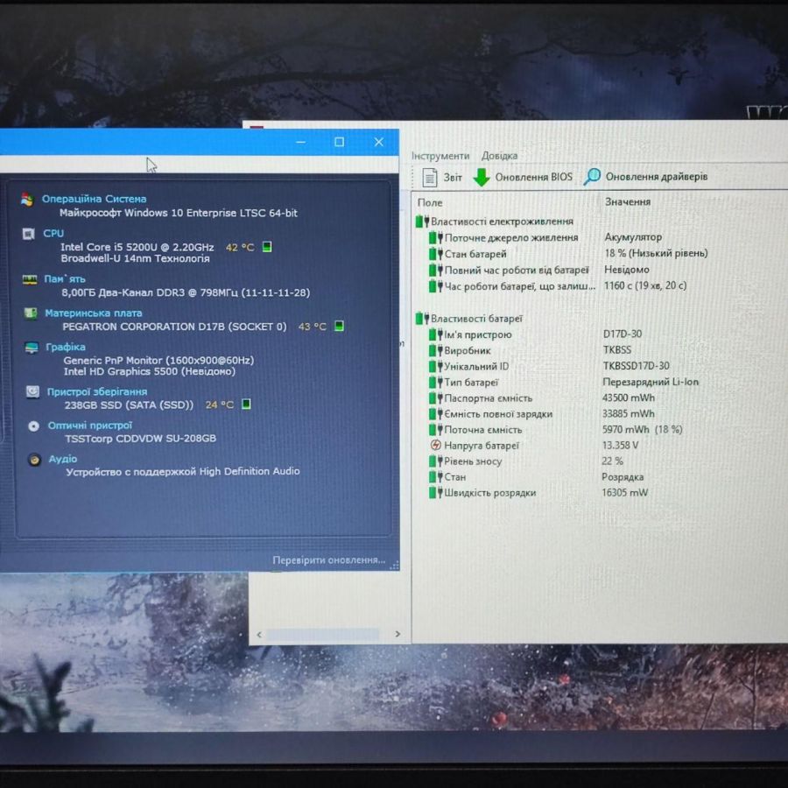Click the hard drive icon beside Пристрої зберігання

point(32,391)
